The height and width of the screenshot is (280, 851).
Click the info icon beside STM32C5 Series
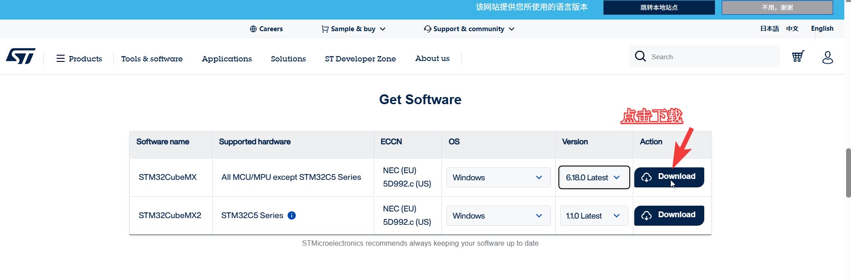pyautogui.click(x=292, y=215)
